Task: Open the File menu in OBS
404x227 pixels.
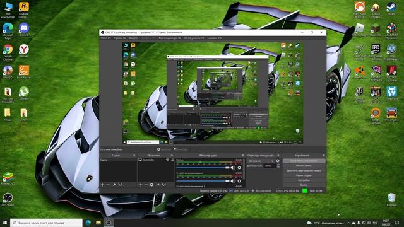Action: (105, 38)
